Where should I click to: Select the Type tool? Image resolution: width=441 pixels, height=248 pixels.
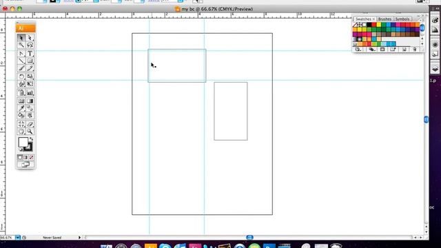30,54
